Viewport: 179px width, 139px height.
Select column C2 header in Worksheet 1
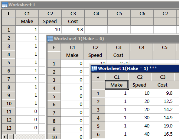[x=50, y=14]
